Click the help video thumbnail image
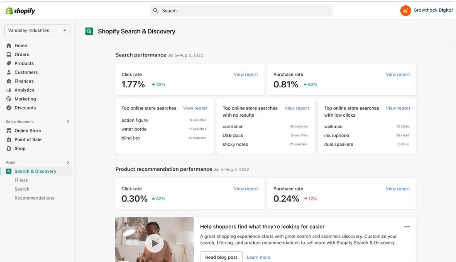 coord(155,240)
